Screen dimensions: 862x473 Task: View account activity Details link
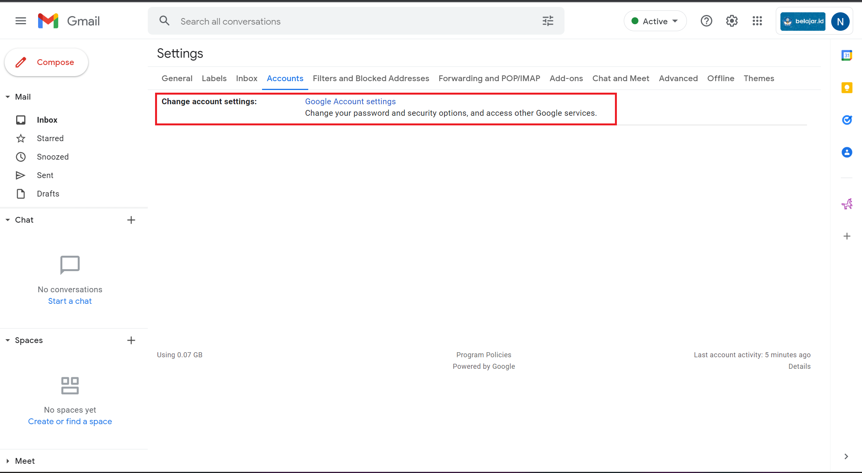pos(799,366)
